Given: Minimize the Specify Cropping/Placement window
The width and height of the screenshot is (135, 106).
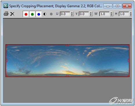Looking at the screenshot, I should pos(108,6).
